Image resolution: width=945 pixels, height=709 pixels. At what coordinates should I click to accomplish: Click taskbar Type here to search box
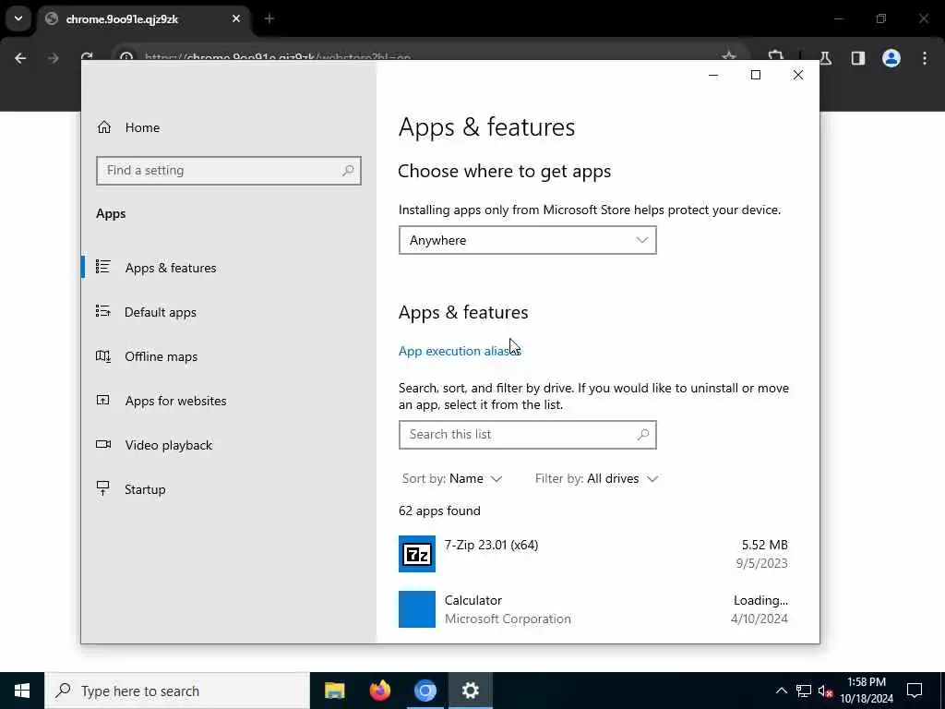[x=177, y=691]
